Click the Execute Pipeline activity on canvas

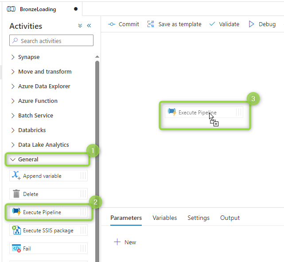pos(204,112)
